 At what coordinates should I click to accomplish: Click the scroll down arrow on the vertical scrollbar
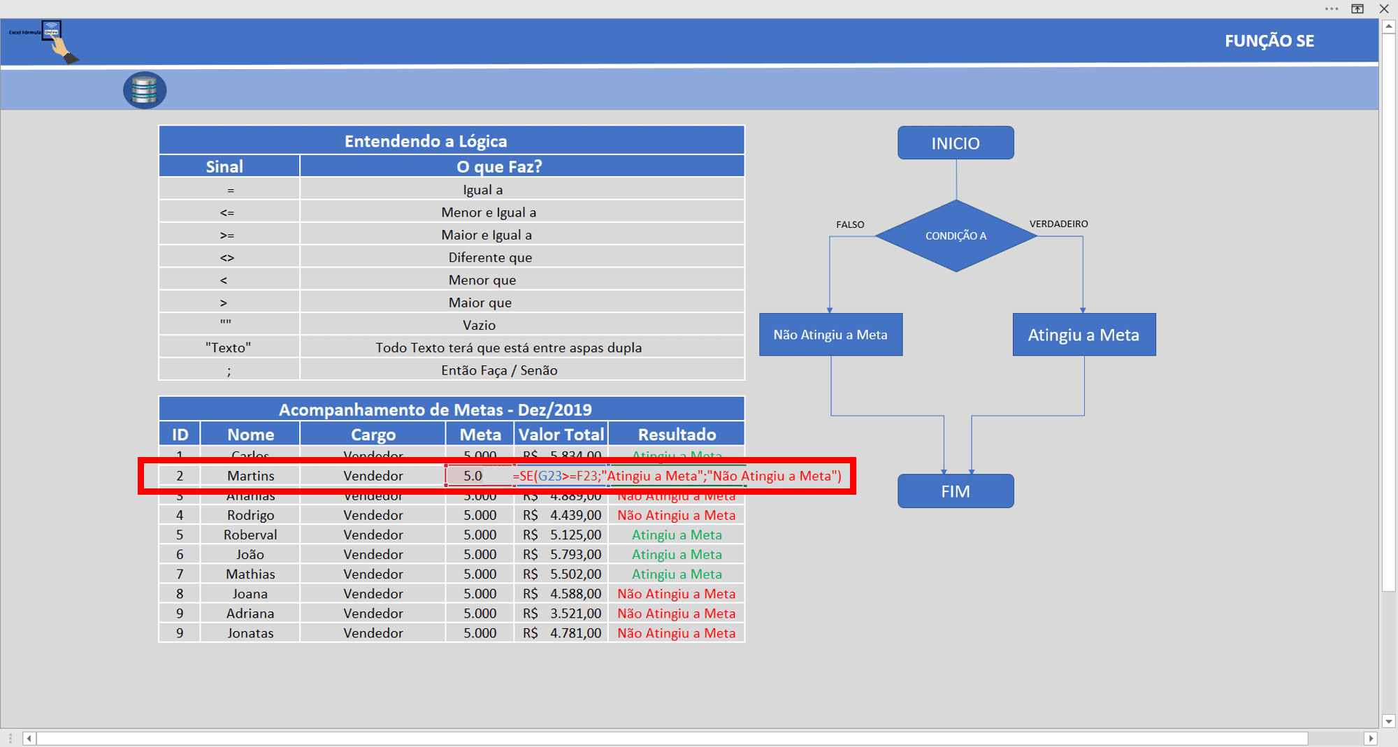point(1389,721)
